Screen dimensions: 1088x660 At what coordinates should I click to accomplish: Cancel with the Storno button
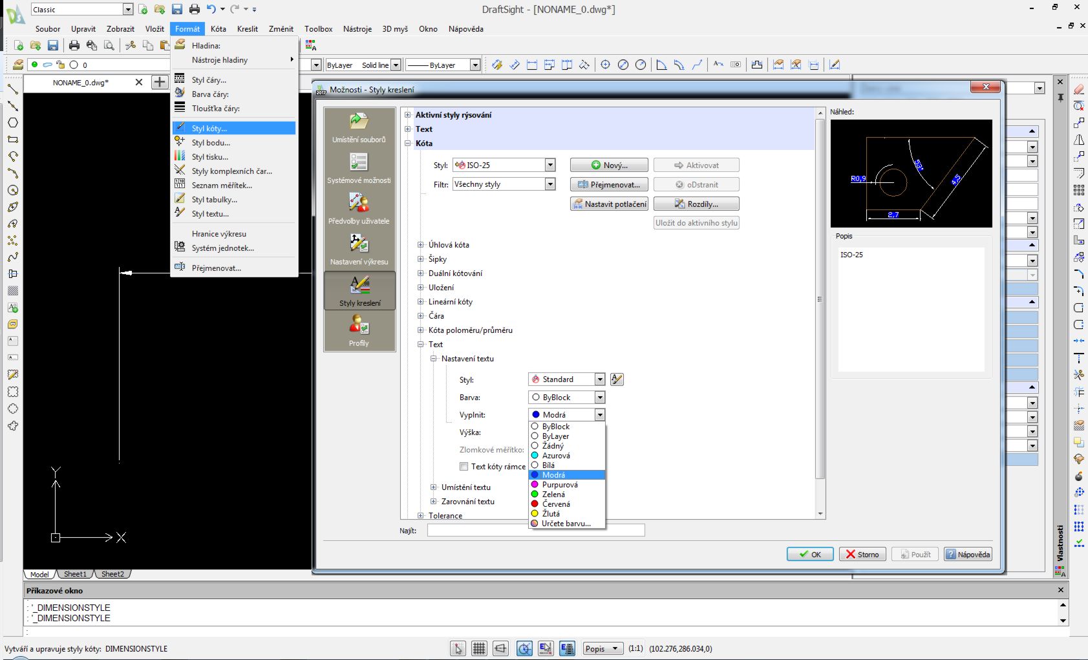(862, 555)
